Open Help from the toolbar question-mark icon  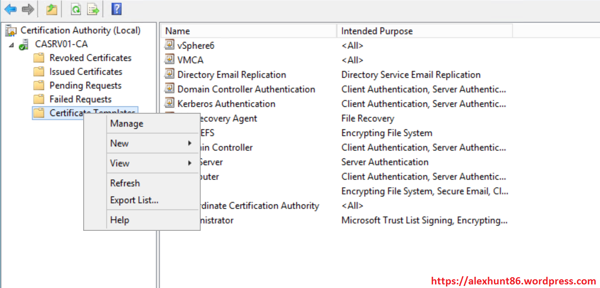tap(116, 9)
